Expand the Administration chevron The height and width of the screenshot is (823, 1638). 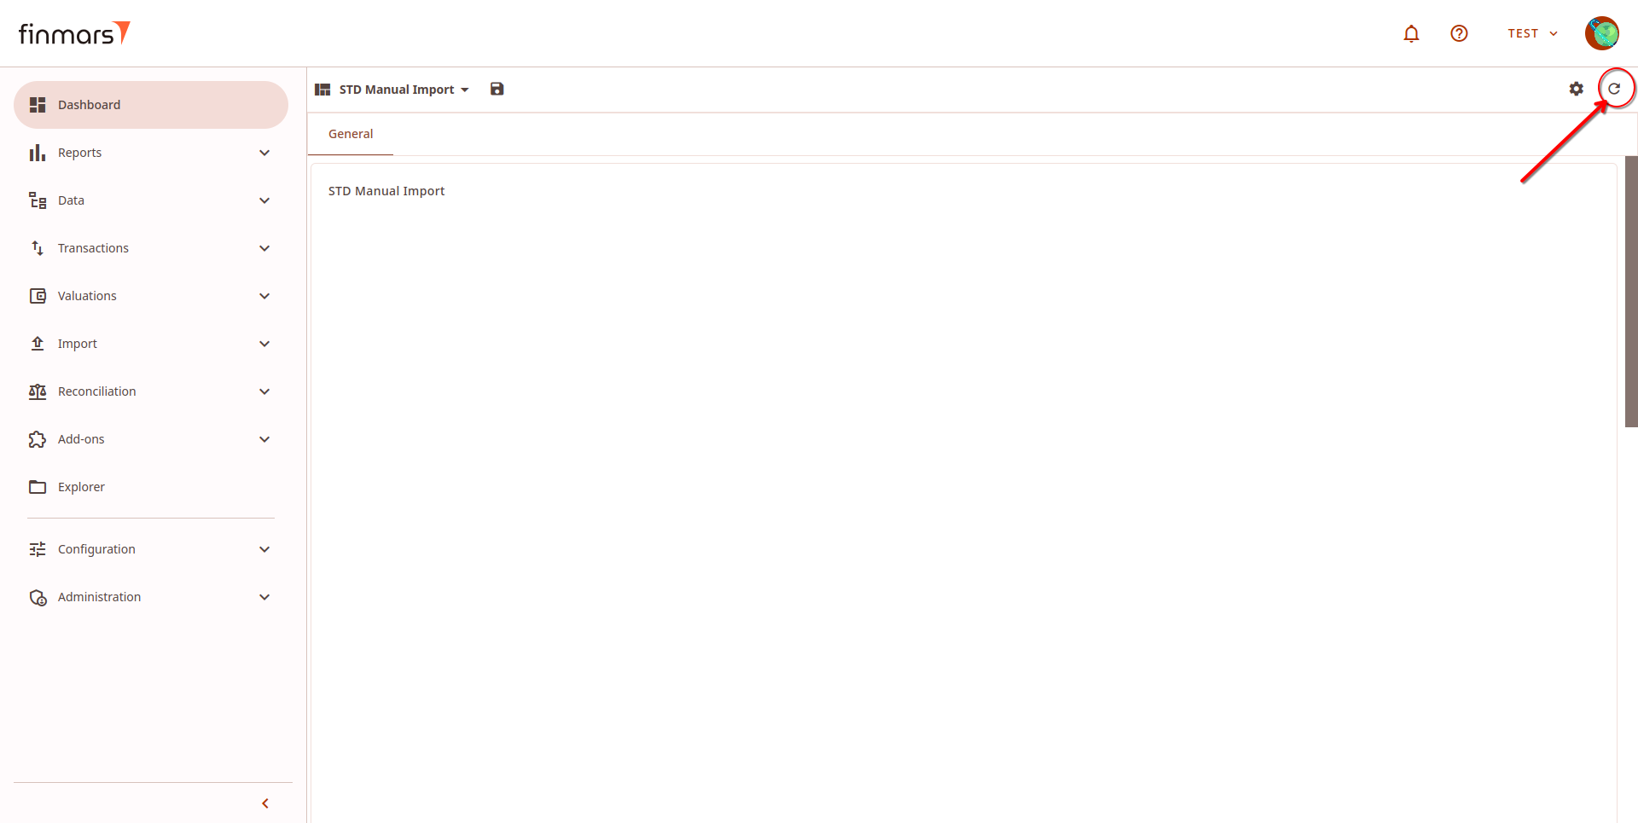(x=264, y=597)
